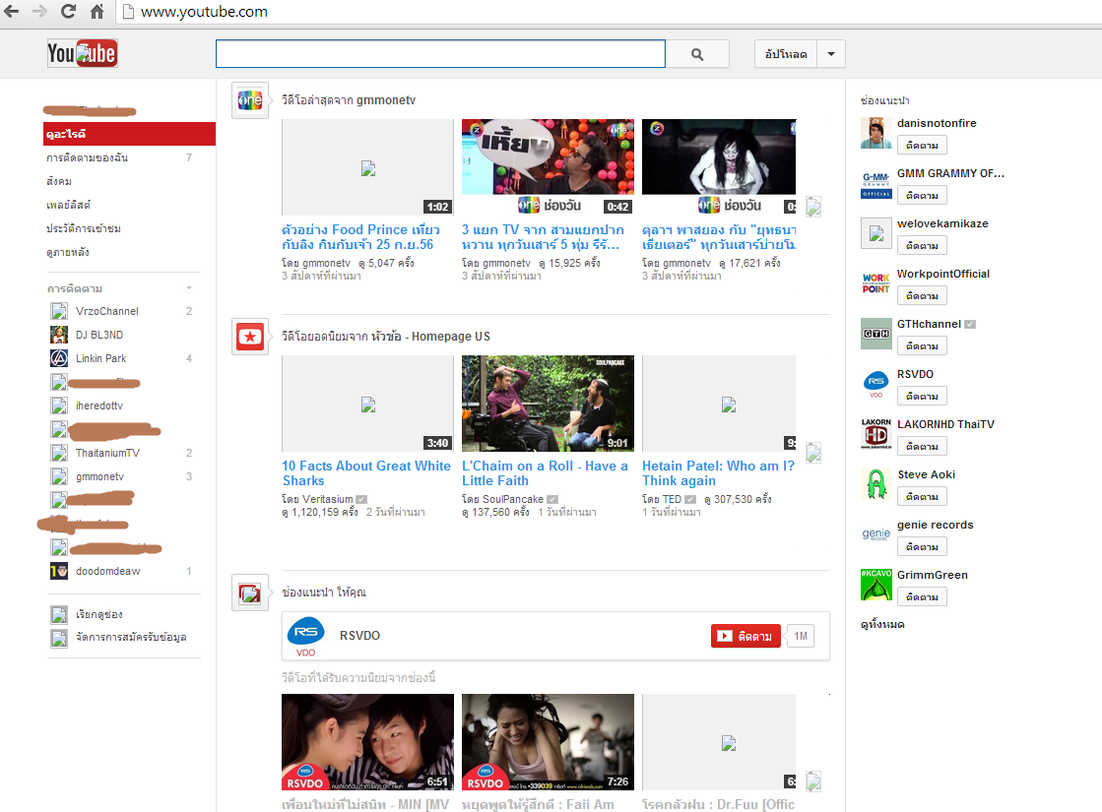Open gmmonetv channel icon in feed

pyautogui.click(x=250, y=101)
